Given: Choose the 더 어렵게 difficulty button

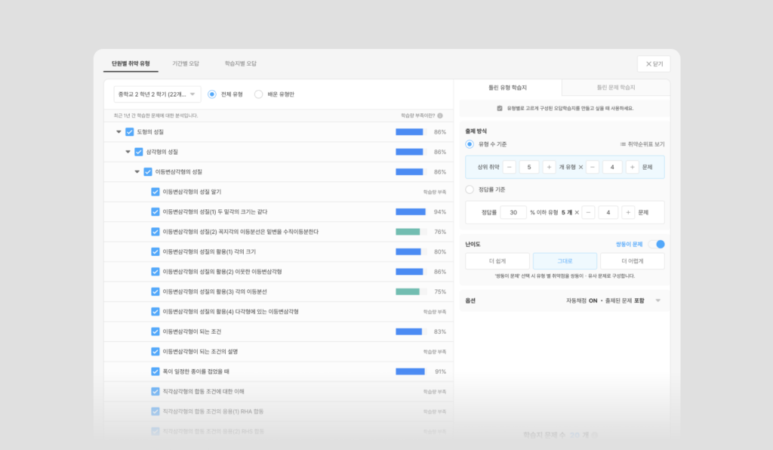Looking at the screenshot, I should [x=632, y=261].
